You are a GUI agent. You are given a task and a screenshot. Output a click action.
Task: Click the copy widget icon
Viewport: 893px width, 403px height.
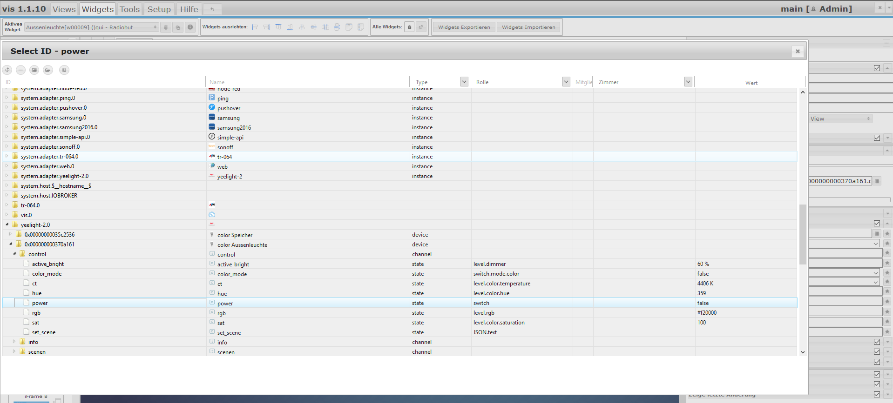[x=178, y=27]
